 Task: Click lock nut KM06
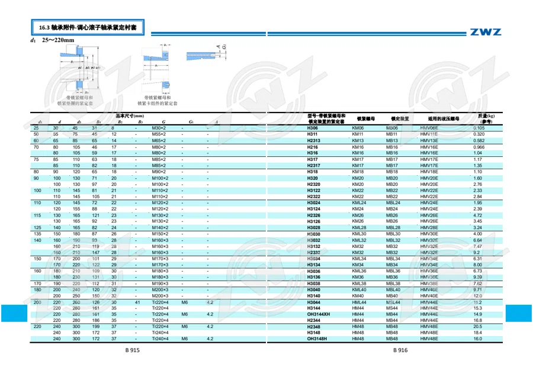tap(358, 128)
